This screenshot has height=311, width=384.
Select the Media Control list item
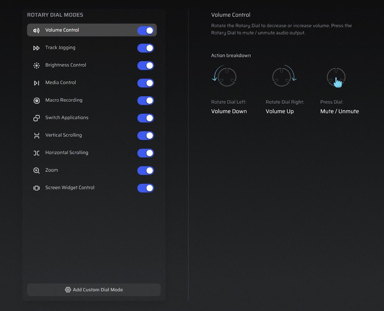61,83
